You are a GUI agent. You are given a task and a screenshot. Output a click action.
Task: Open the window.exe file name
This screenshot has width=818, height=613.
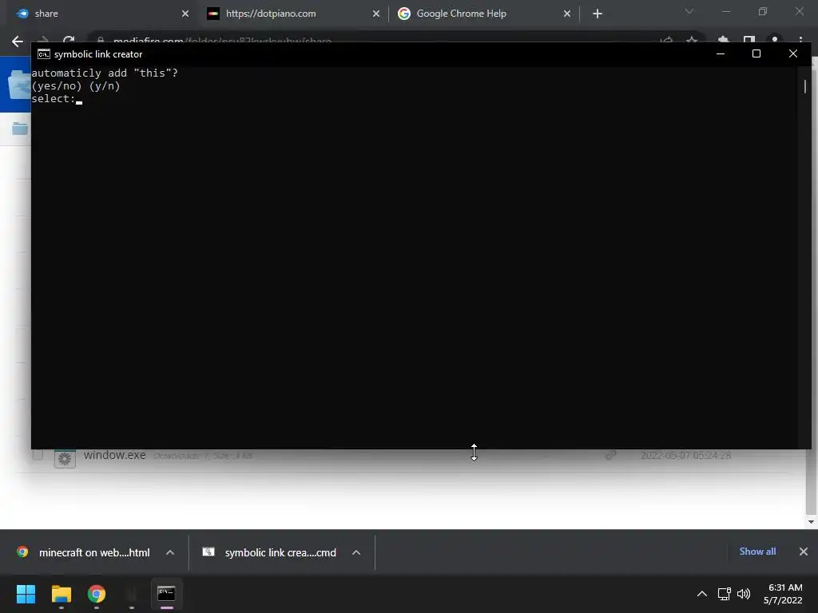coord(115,455)
